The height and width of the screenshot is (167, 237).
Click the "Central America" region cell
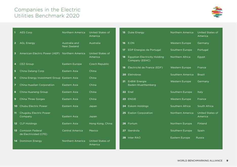pyautogui.click(x=72, y=131)
